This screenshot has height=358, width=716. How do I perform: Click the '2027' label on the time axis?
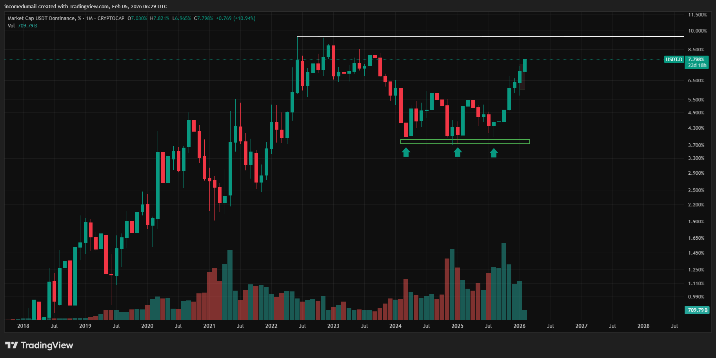click(x=582, y=326)
